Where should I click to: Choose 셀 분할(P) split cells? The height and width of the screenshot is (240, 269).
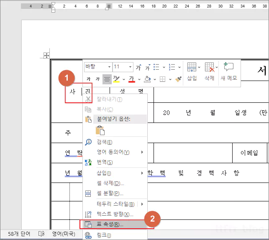pyautogui.click(x=115, y=193)
